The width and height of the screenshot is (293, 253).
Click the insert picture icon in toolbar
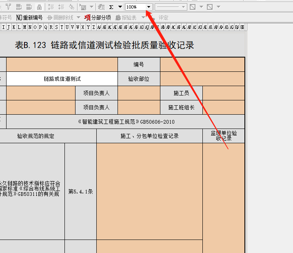click(83, 7)
